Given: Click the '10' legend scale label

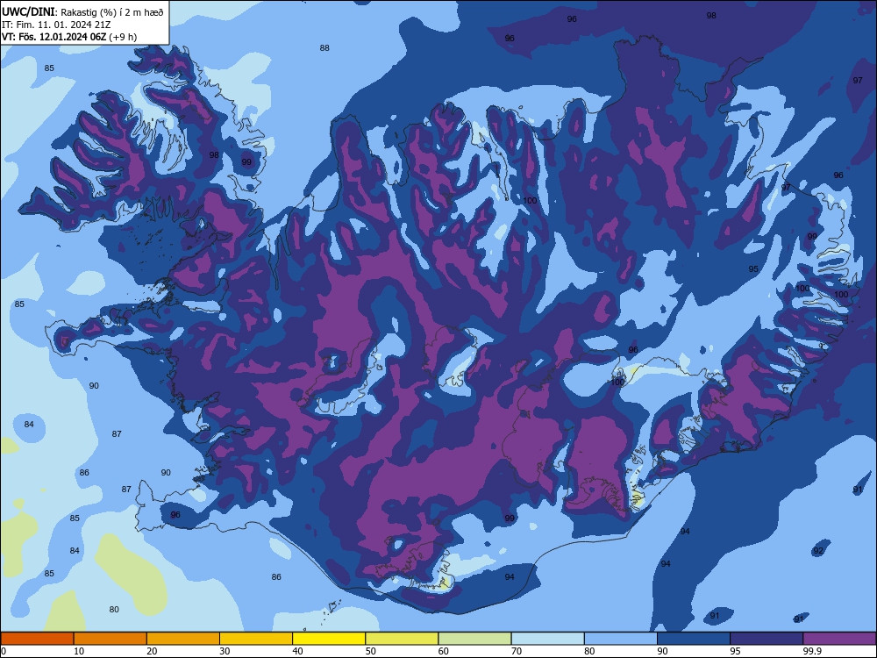Looking at the screenshot, I should click(x=79, y=651).
